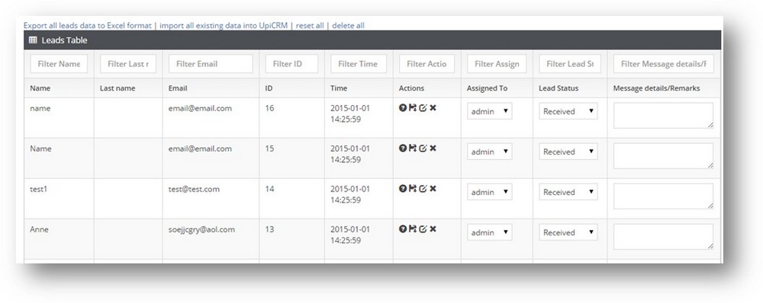The image size is (763, 303).
Task: Focus the Filter Last name input
Action: pyautogui.click(x=128, y=64)
